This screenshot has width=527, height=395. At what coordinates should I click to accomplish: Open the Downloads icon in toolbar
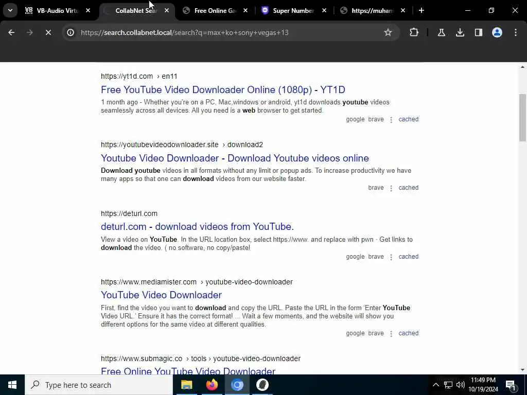tap(460, 32)
